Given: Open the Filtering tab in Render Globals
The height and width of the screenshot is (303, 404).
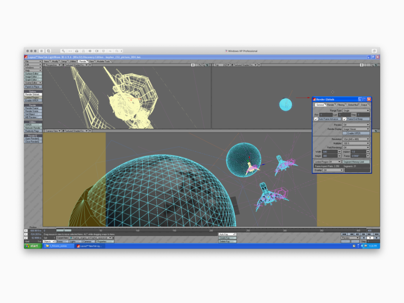Looking at the screenshot, I should (341, 105).
